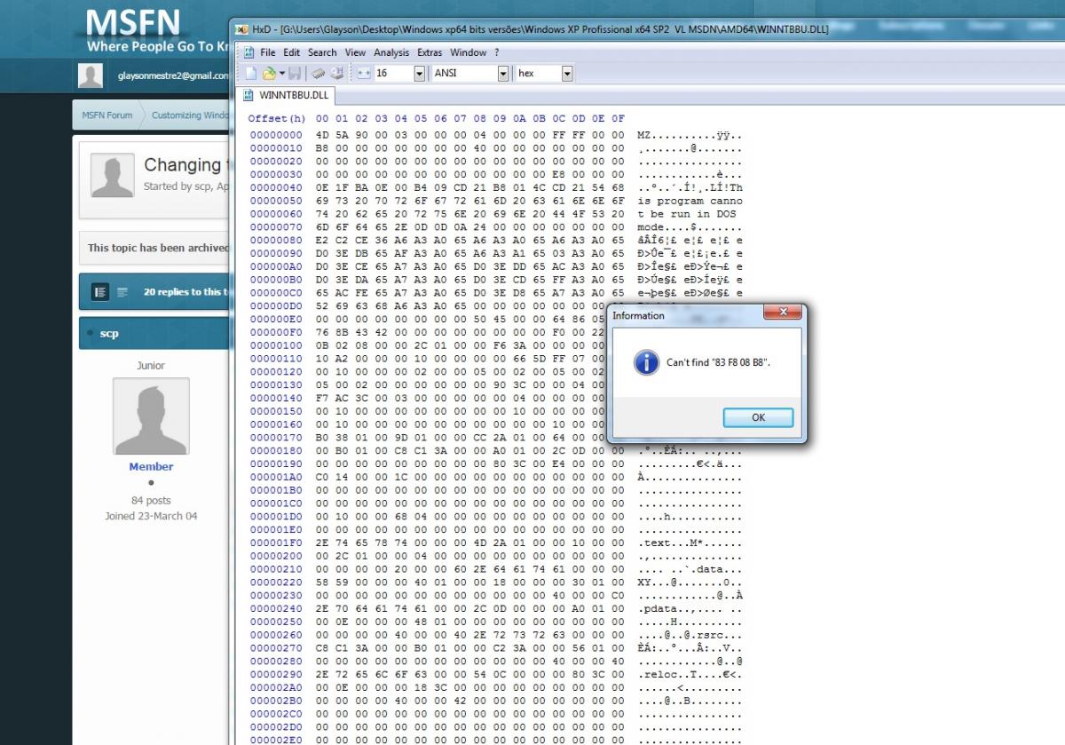The width and height of the screenshot is (1065, 745).
Task: Expand the Open file dropdown arrow in HxD
Action: point(281,73)
